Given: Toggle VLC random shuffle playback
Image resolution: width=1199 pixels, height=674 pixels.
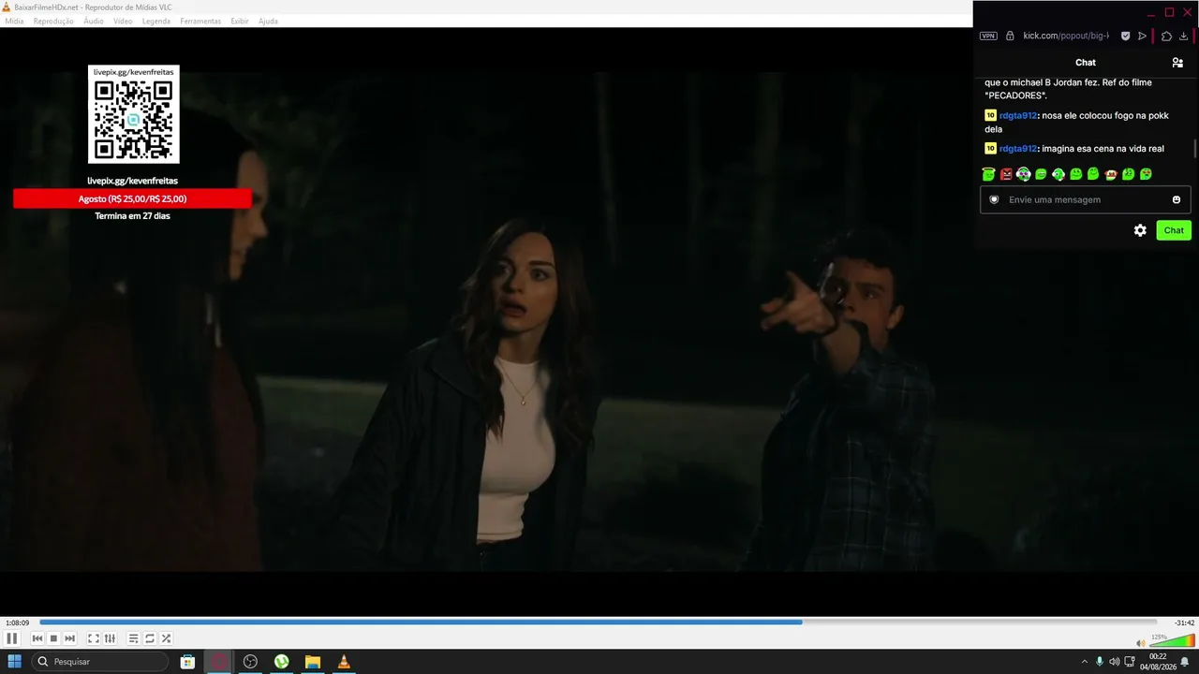Looking at the screenshot, I should click(x=166, y=638).
